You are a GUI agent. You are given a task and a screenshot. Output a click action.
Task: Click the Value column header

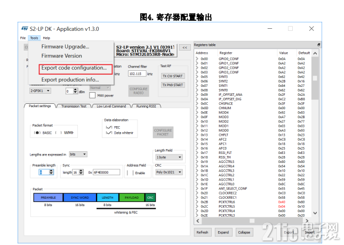coord(283,53)
